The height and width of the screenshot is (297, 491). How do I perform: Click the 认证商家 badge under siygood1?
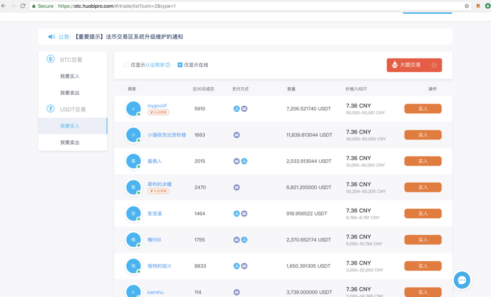pyautogui.click(x=158, y=112)
